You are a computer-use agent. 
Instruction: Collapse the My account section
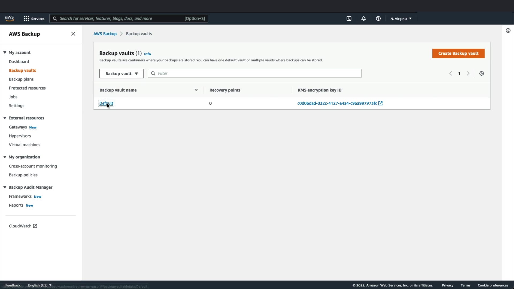[5, 52]
